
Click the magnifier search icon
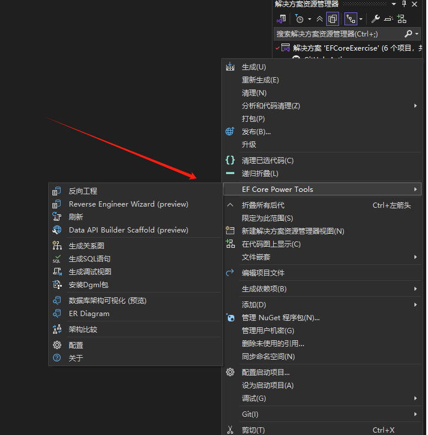click(408, 34)
